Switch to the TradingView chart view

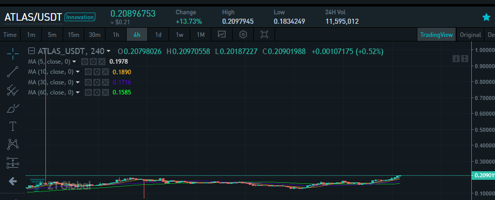click(436, 34)
